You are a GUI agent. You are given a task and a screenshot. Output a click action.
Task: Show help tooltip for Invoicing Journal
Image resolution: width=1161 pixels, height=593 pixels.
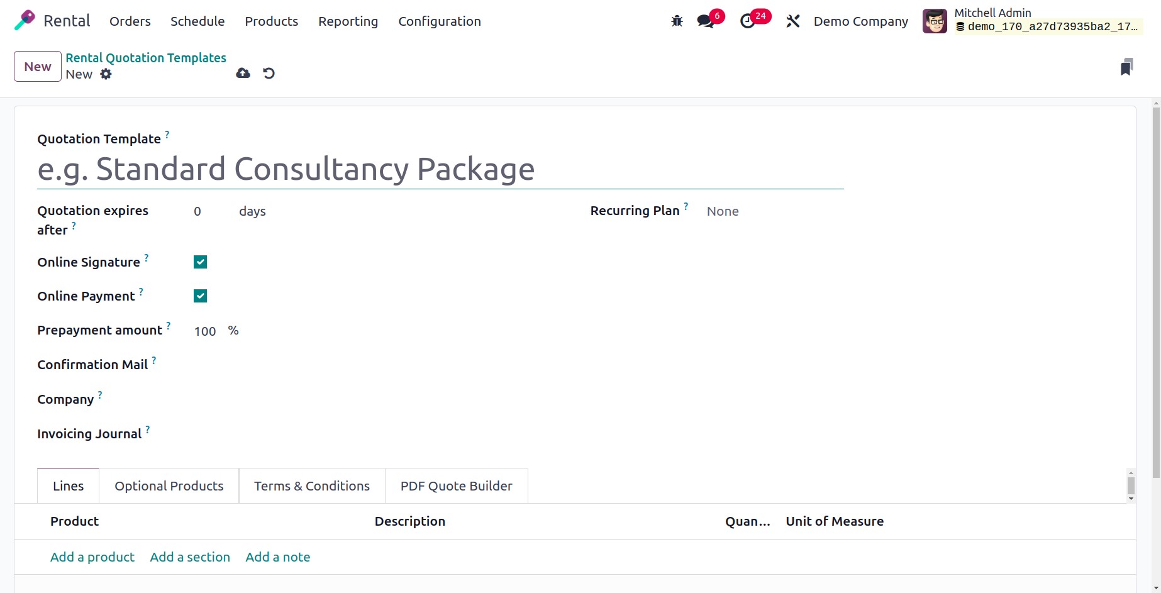point(147,429)
